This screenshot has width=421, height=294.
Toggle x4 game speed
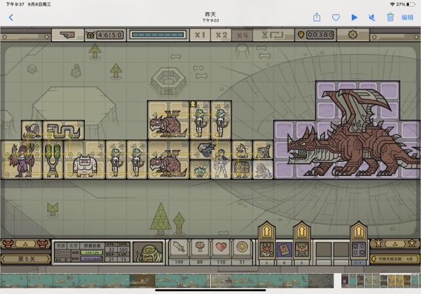coord(242,35)
